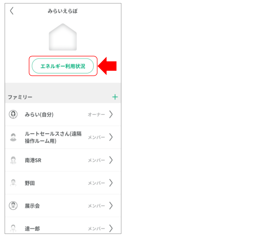This screenshot has height=237, width=276.
Task: Tap 達一郎's avatar icon
Action: click(13, 228)
